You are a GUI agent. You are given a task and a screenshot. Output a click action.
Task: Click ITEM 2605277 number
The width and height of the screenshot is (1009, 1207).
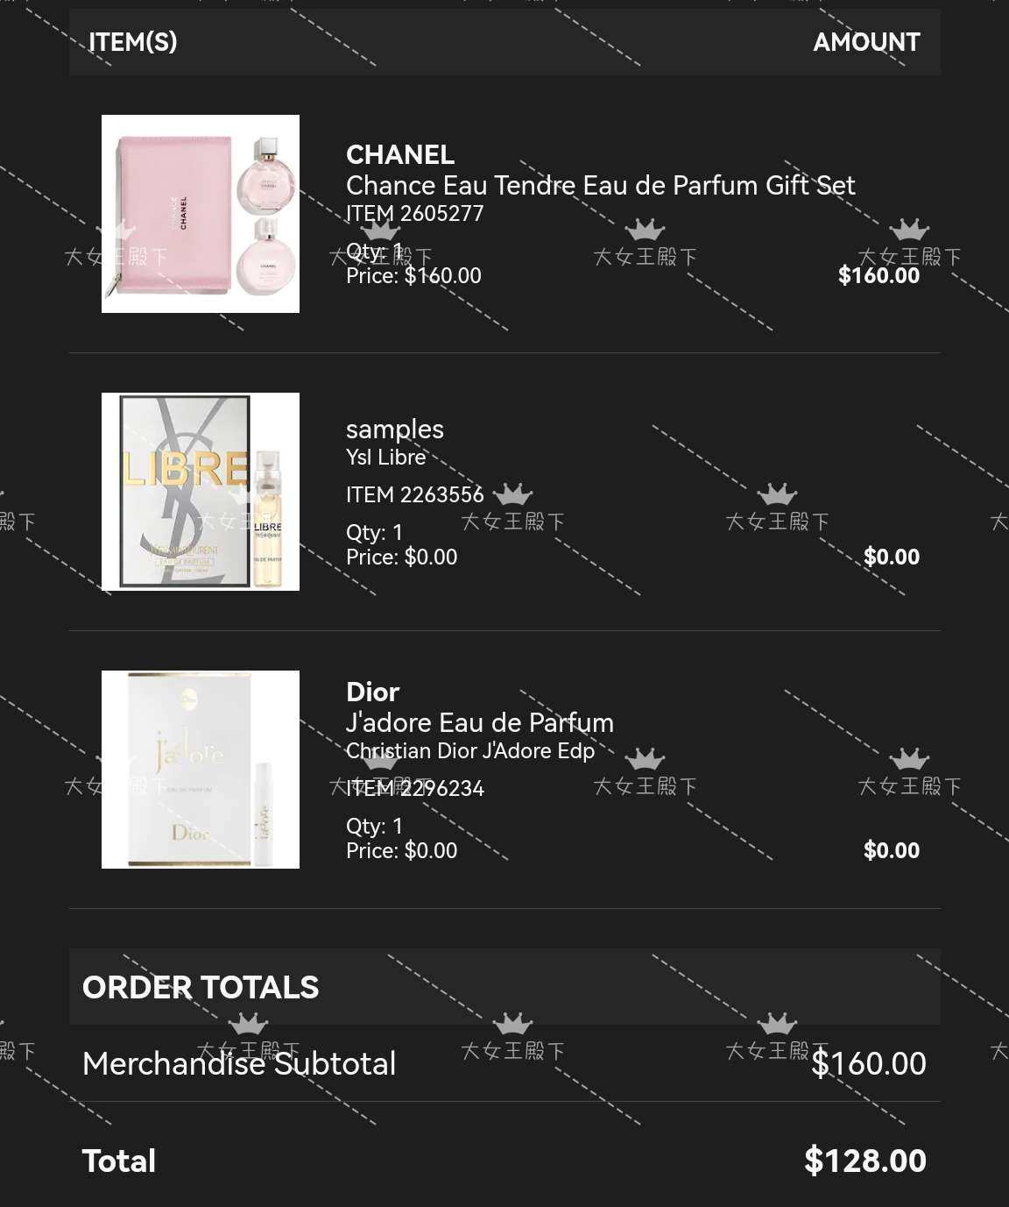click(415, 214)
